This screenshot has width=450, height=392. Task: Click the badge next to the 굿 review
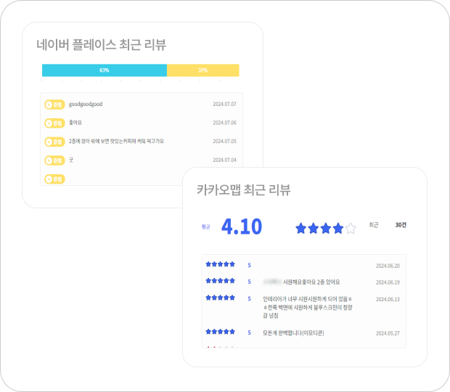54,160
